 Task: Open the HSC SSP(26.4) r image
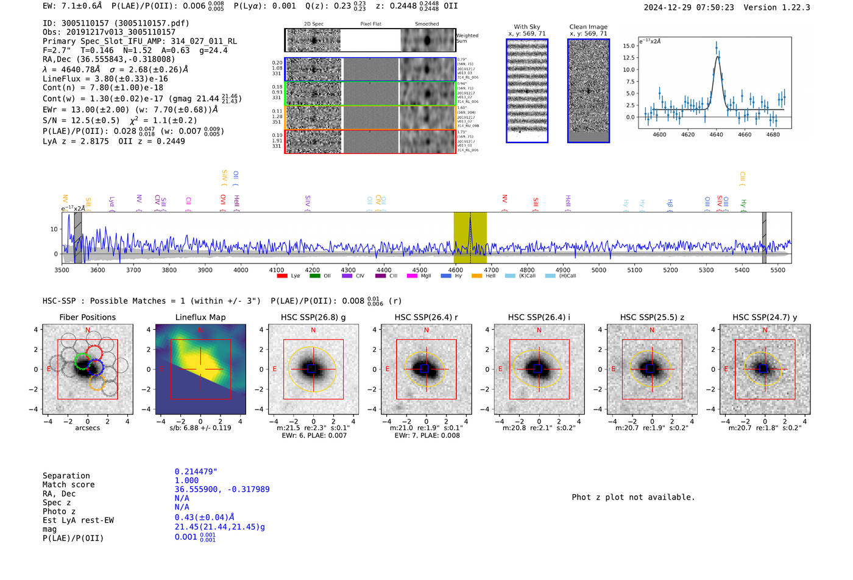(x=426, y=369)
